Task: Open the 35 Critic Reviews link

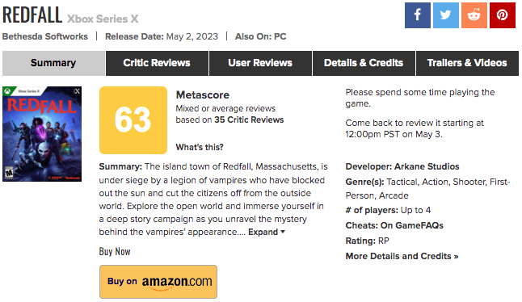Action: [x=249, y=120]
